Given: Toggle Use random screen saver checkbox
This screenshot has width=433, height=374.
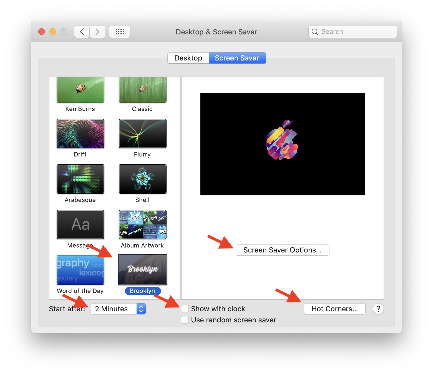Looking at the screenshot, I should tap(185, 320).
